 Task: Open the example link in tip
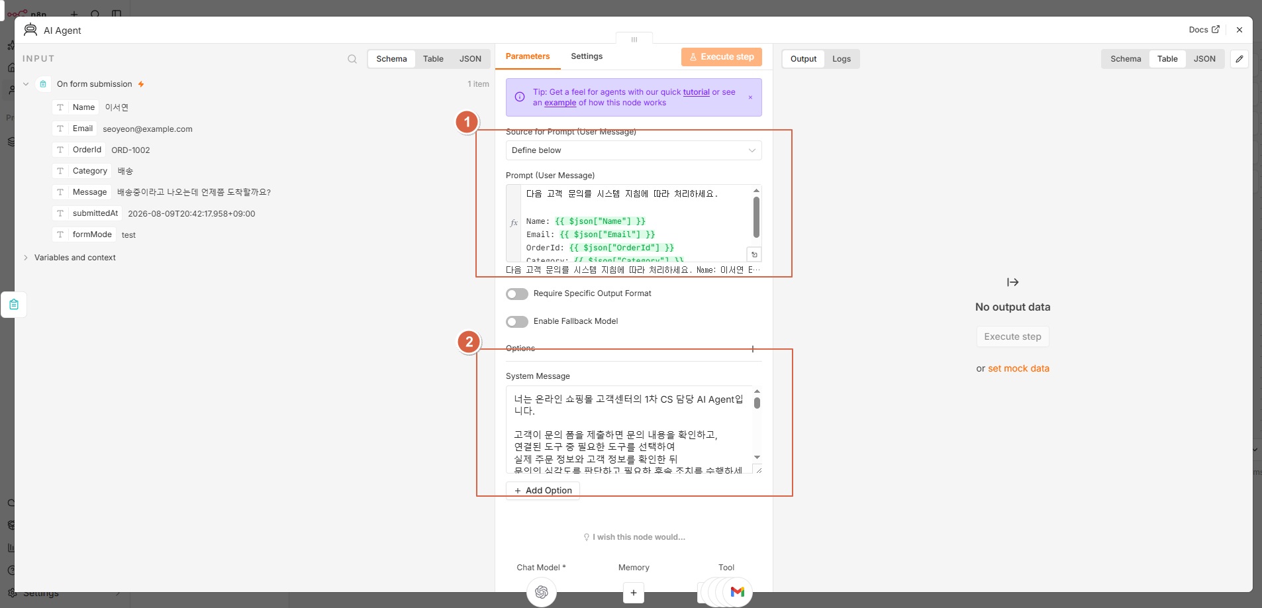pos(560,103)
